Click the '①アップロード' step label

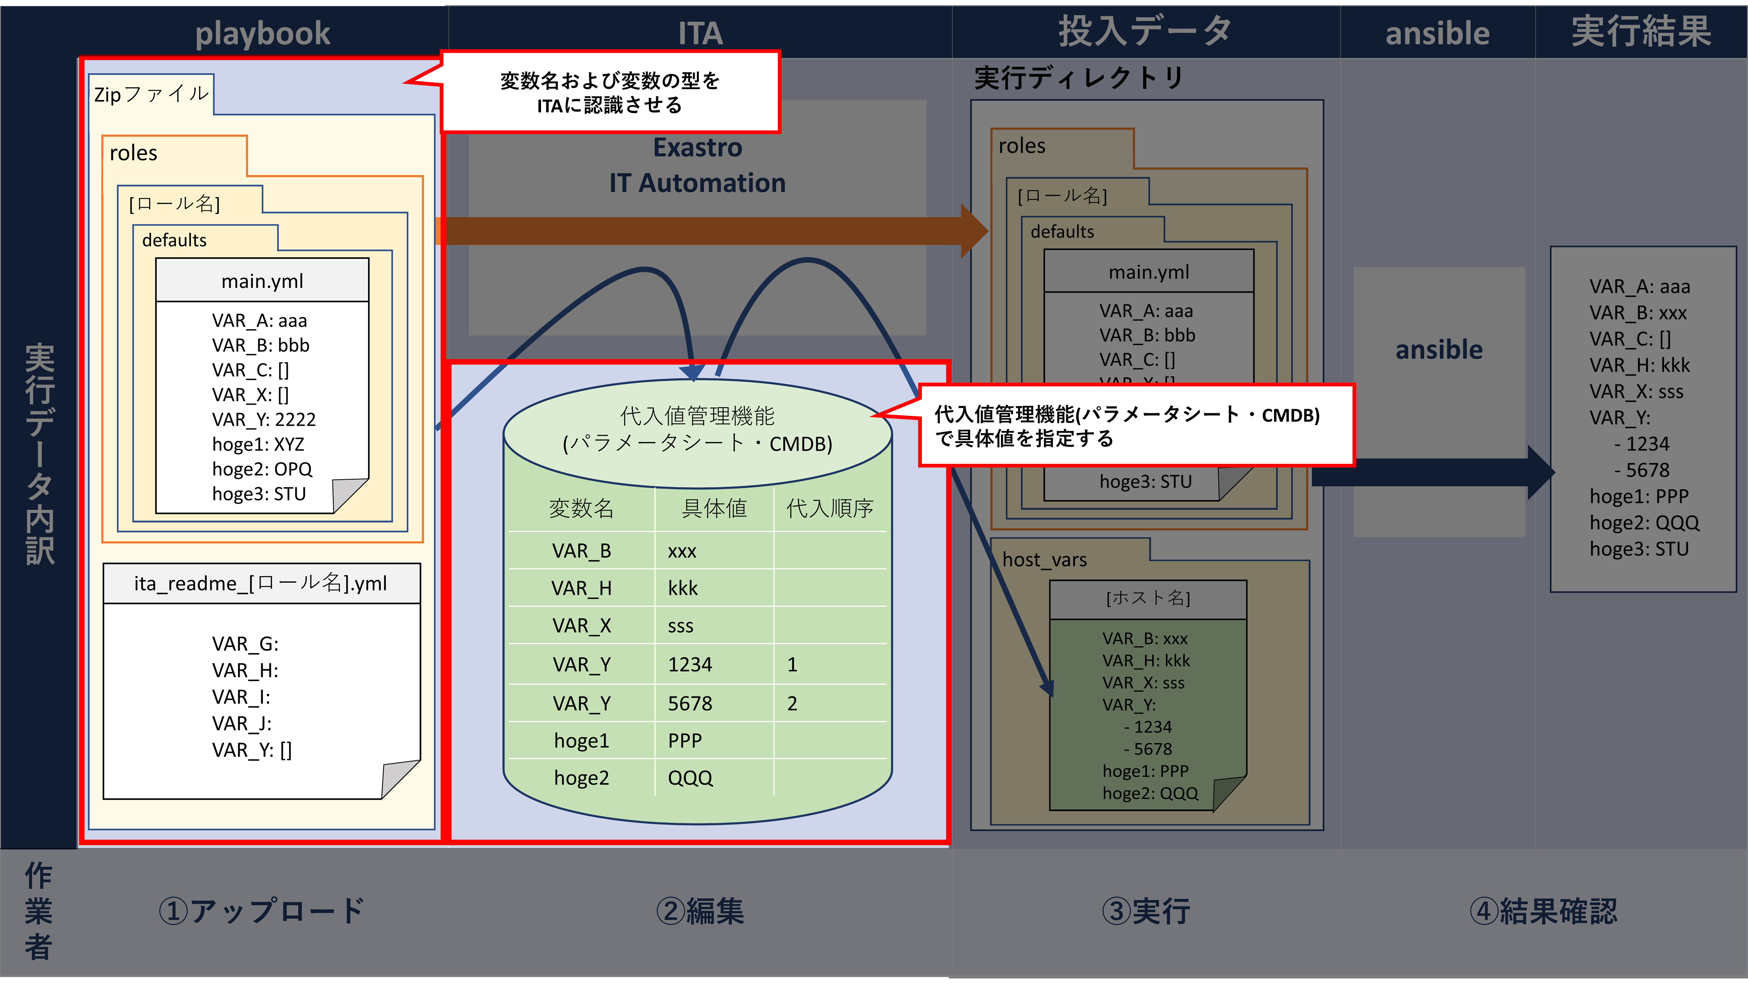click(262, 911)
